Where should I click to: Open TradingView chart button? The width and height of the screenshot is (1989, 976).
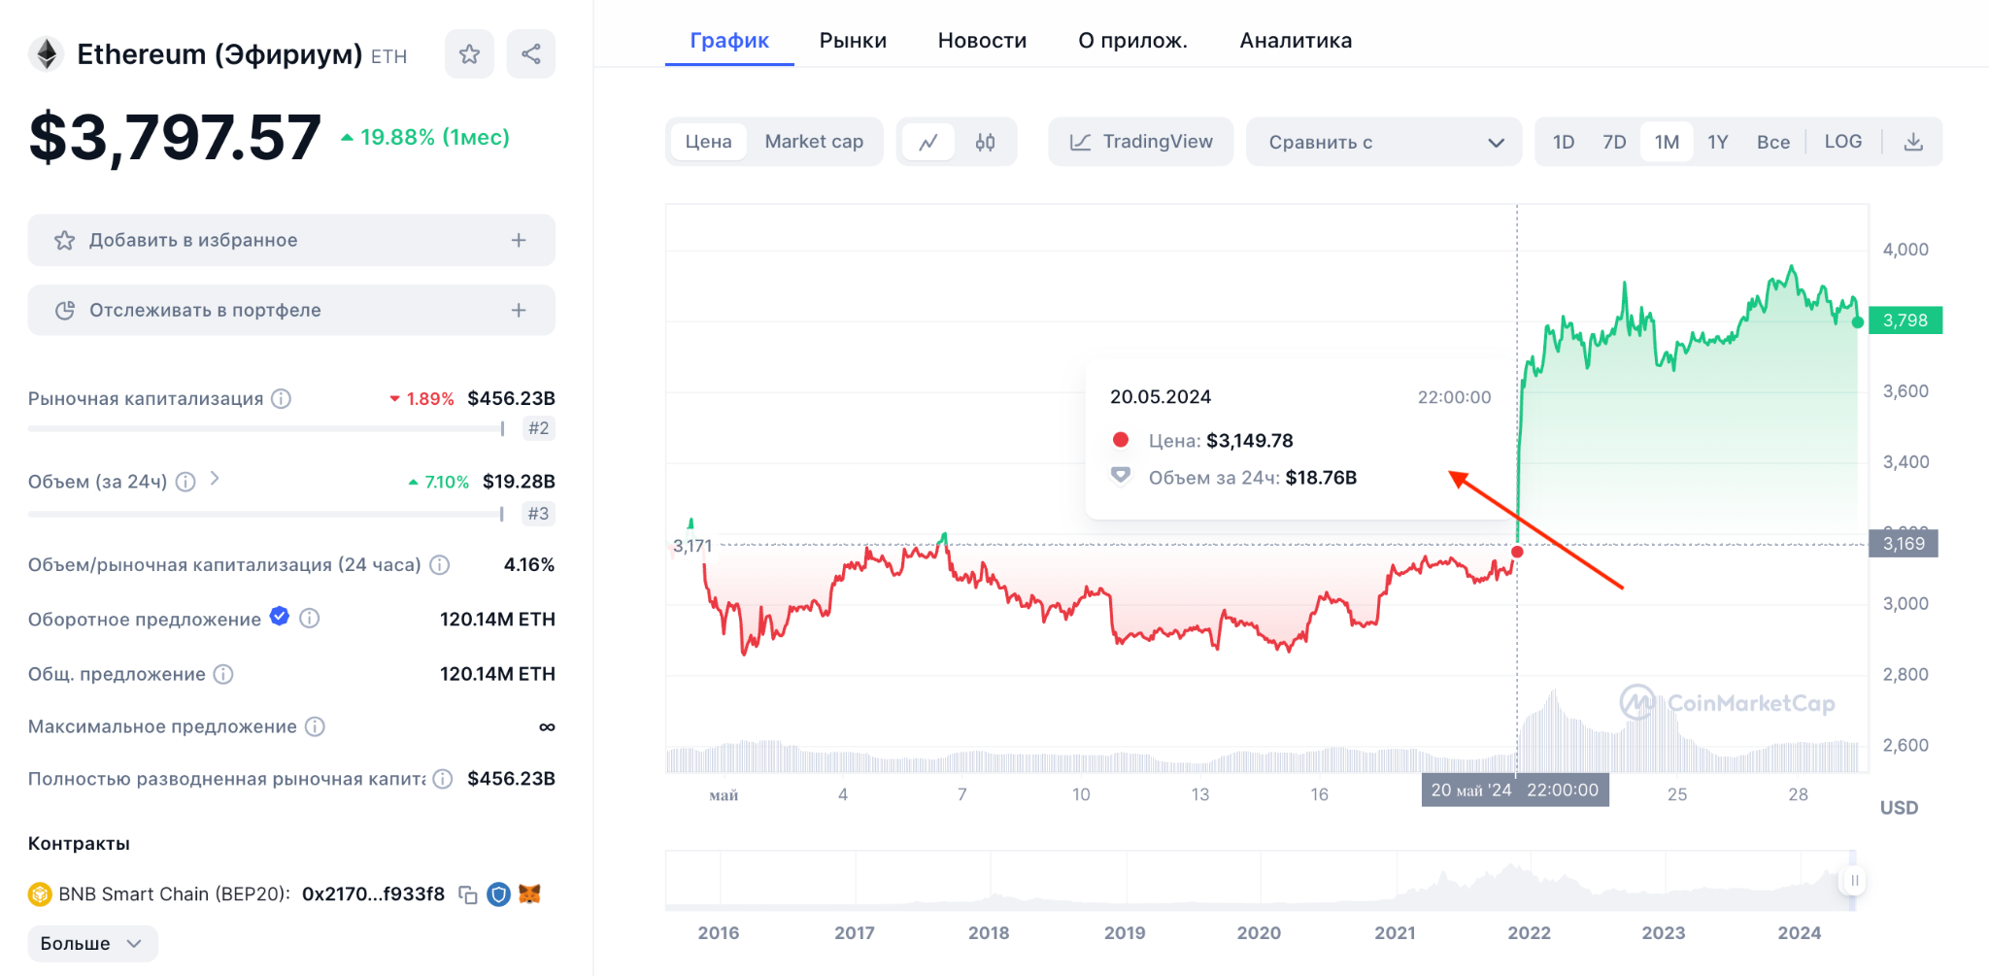coord(1140,142)
